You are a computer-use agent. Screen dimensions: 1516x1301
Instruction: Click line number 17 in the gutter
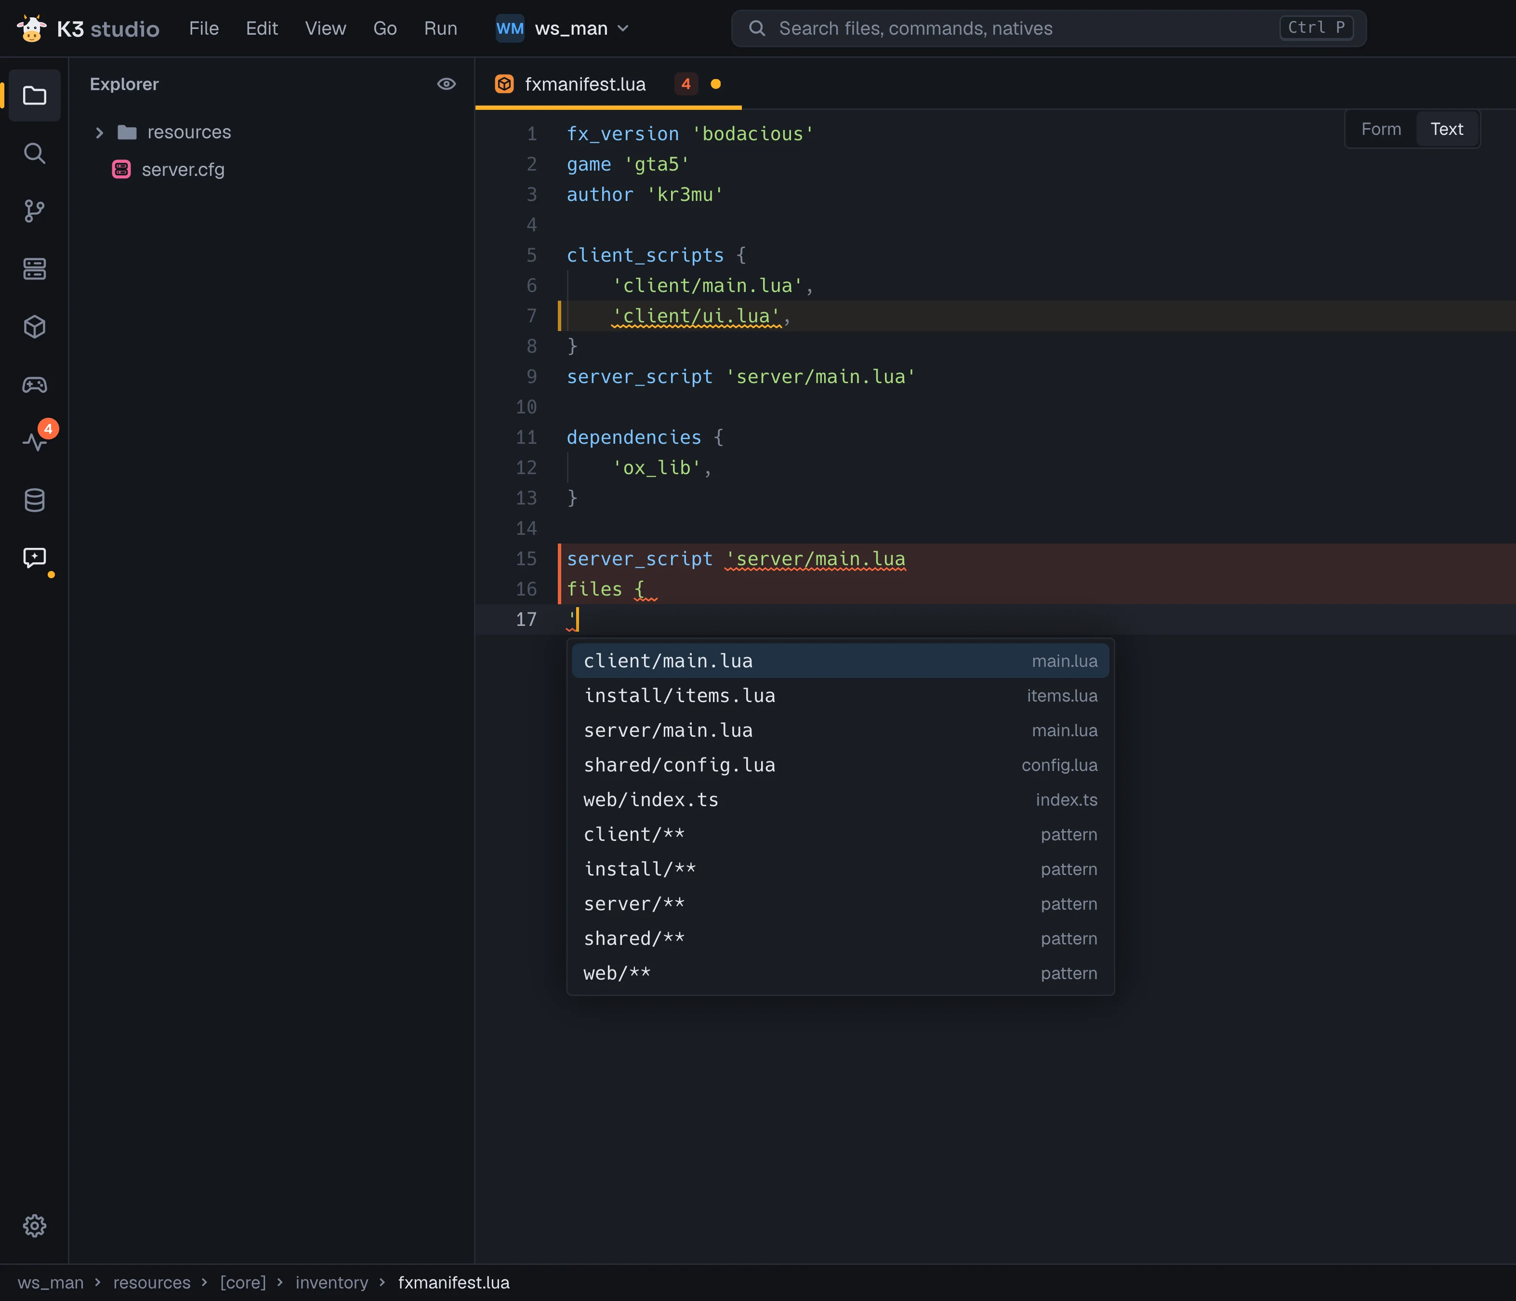coord(526,620)
